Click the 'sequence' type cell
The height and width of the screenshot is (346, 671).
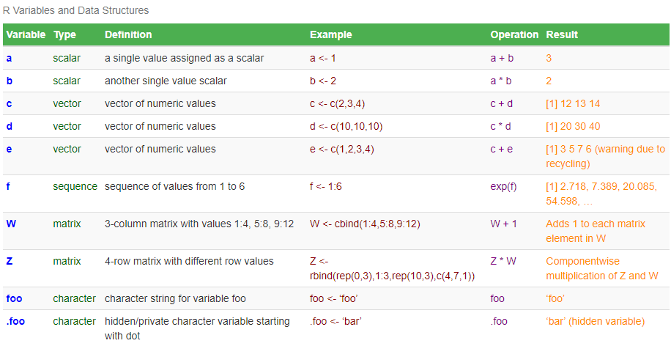75,186
